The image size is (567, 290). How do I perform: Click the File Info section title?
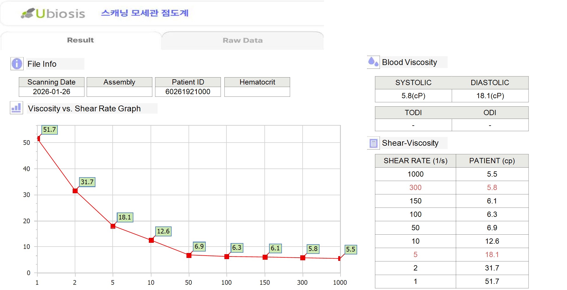point(42,64)
